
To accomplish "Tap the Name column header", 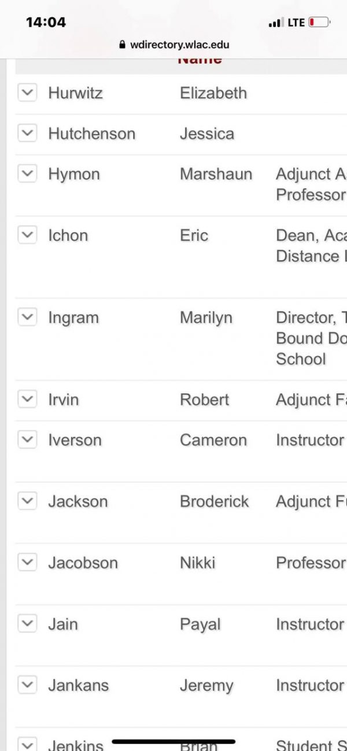I will tap(200, 60).
